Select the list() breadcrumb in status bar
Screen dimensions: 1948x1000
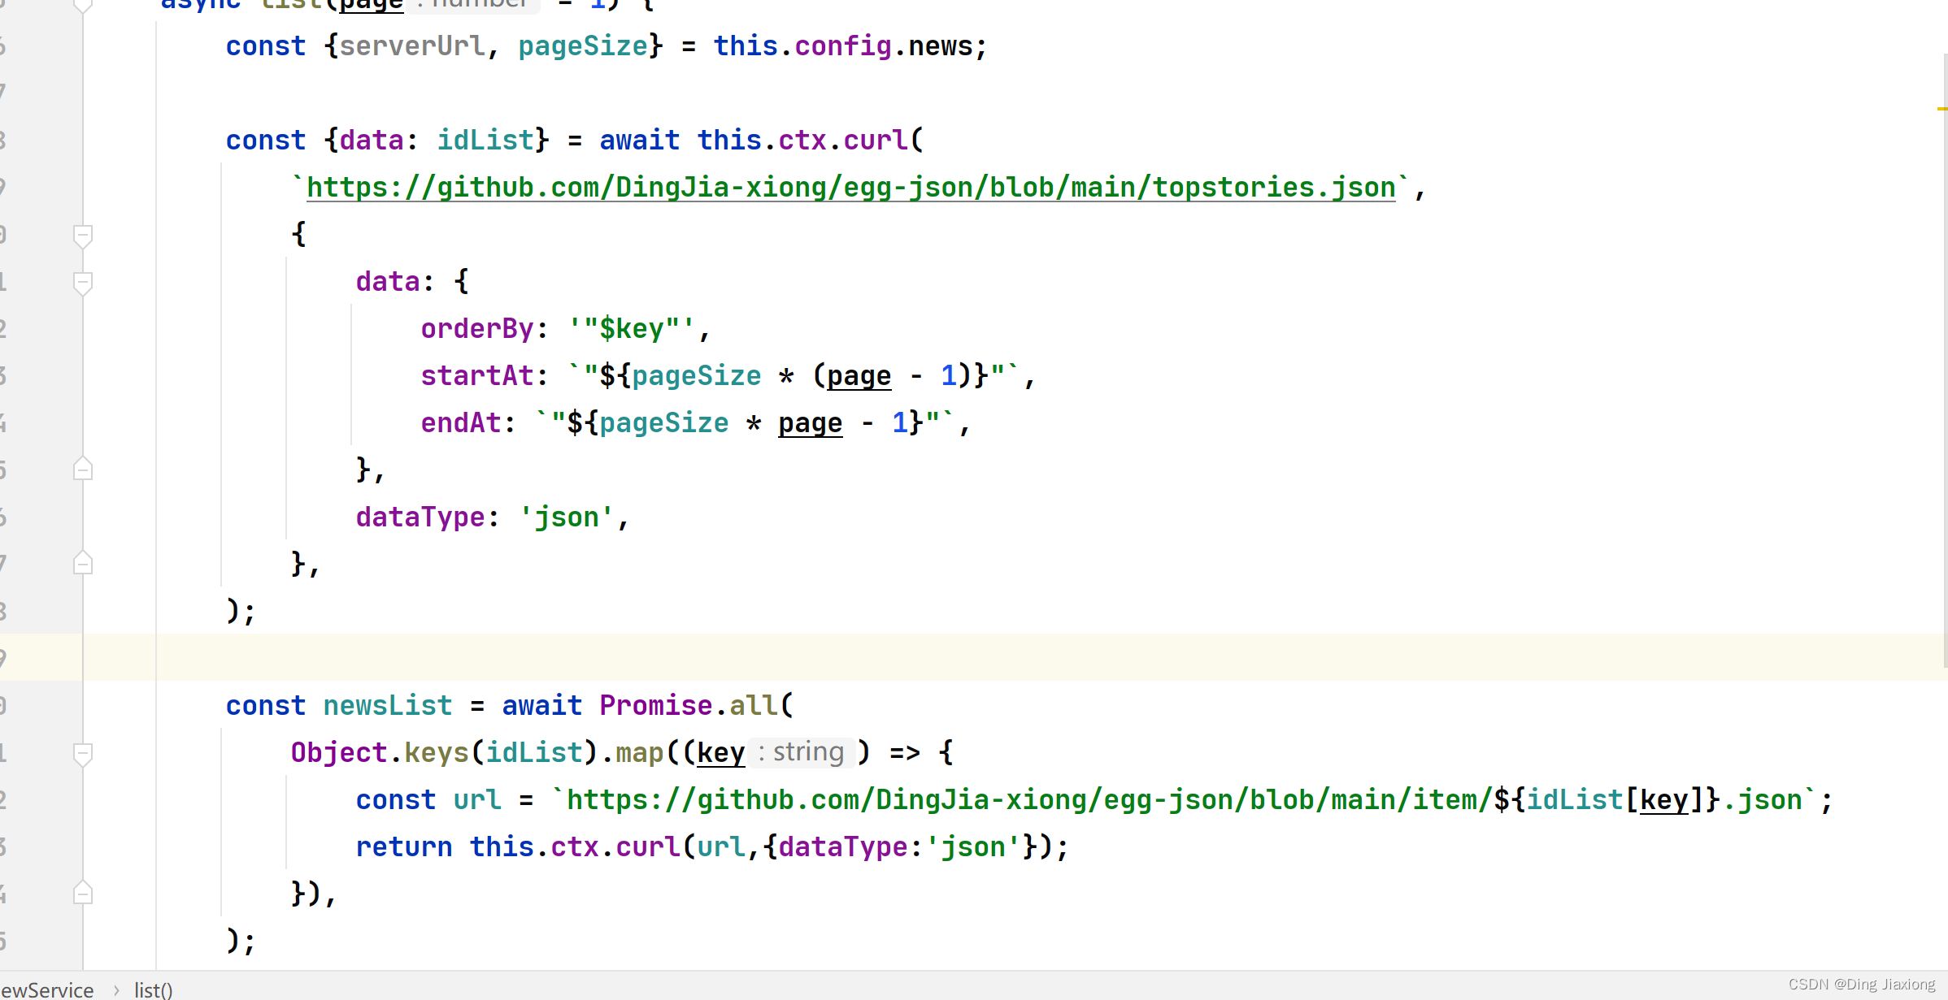(x=154, y=989)
